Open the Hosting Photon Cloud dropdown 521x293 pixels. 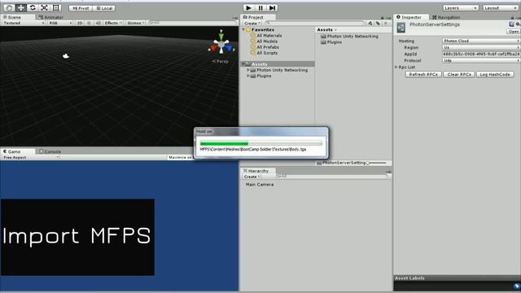pos(481,41)
